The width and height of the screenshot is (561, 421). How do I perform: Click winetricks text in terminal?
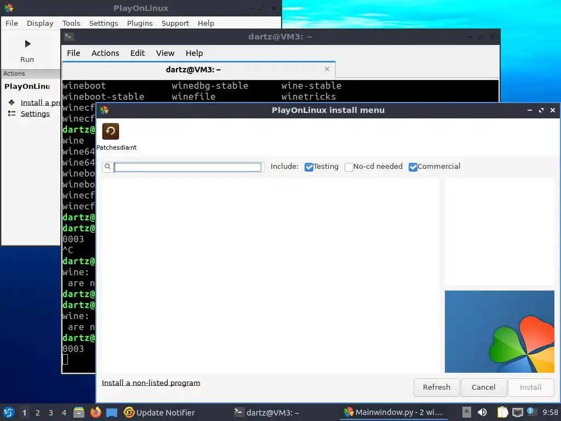(308, 96)
